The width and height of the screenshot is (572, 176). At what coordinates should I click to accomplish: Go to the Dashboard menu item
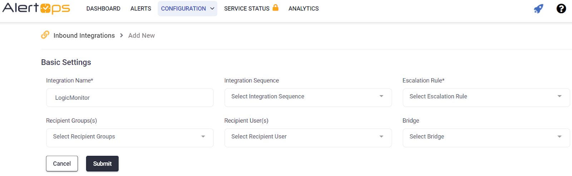[x=103, y=9]
